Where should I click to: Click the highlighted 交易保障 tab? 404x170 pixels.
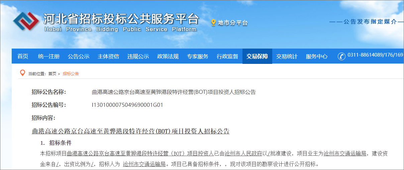(x=257, y=56)
